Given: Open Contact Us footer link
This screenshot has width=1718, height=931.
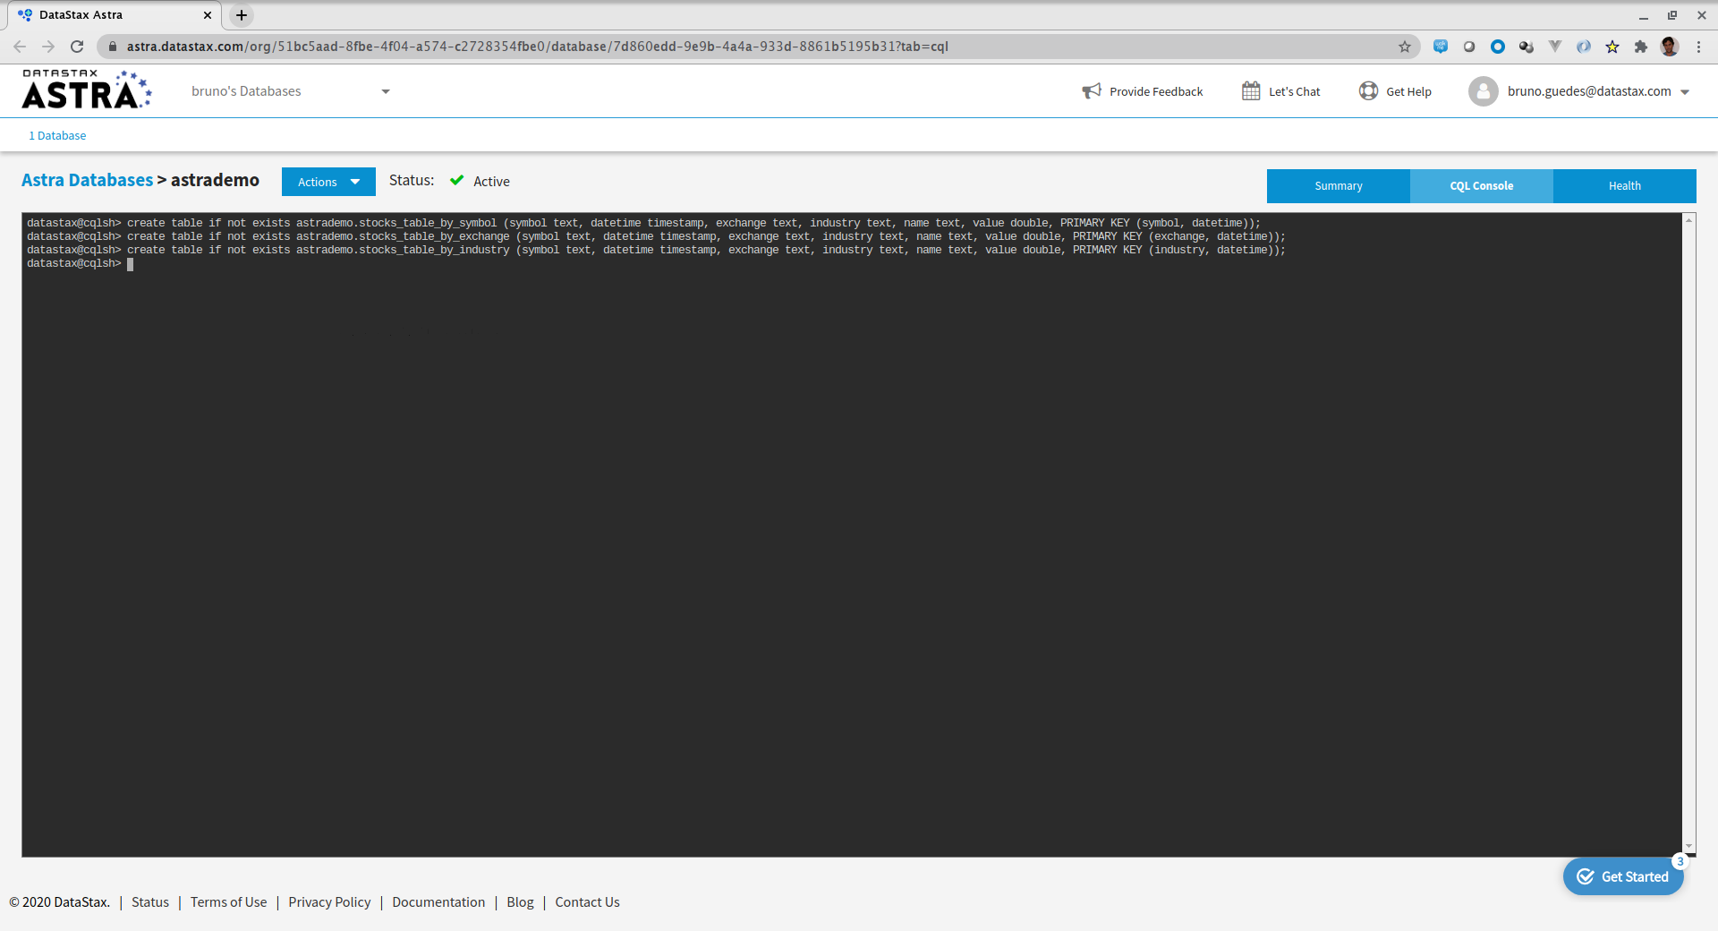Looking at the screenshot, I should click(x=587, y=902).
